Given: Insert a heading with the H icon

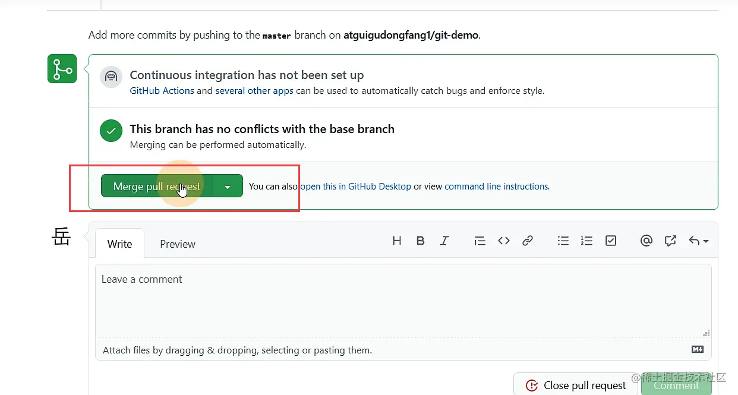Looking at the screenshot, I should click(397, 241).
